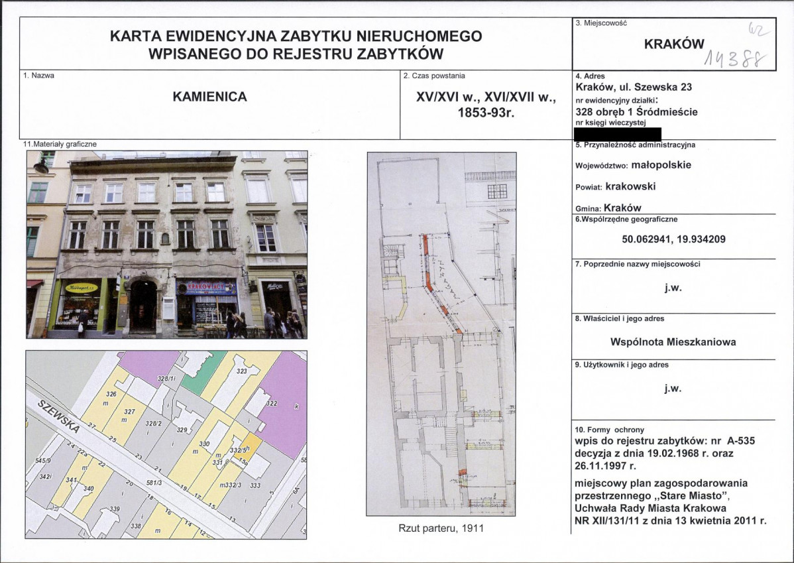
Task: Click województwo małopolskie administrative text
Action: pyautogui.click(x=633, y=165)
